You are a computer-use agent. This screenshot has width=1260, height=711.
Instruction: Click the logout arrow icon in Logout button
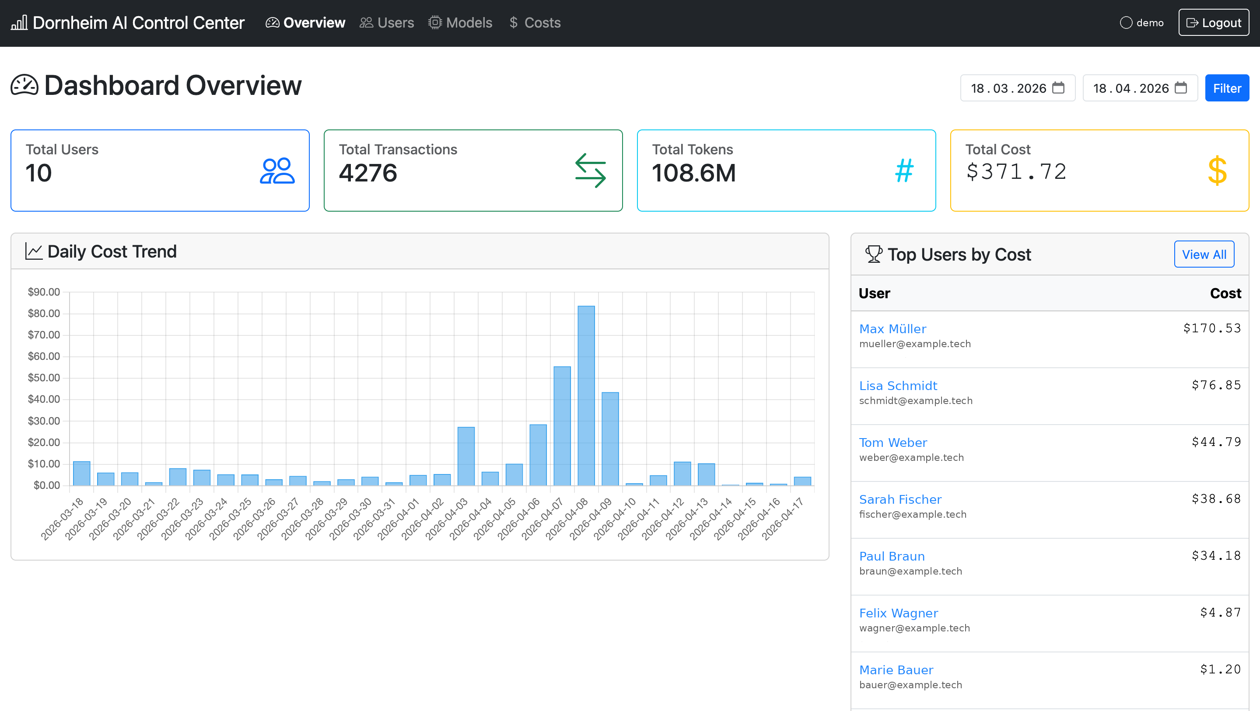1193,22
